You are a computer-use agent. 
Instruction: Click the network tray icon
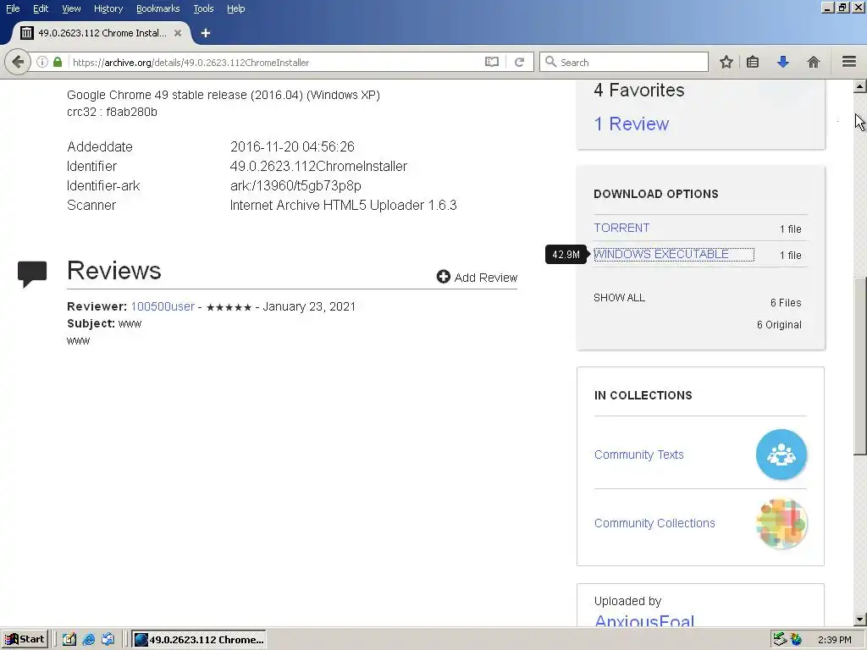click(780, 640)
